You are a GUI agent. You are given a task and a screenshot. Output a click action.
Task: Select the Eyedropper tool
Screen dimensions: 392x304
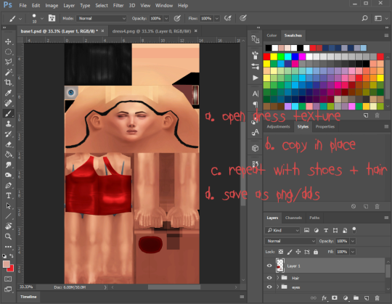[8, 93]
